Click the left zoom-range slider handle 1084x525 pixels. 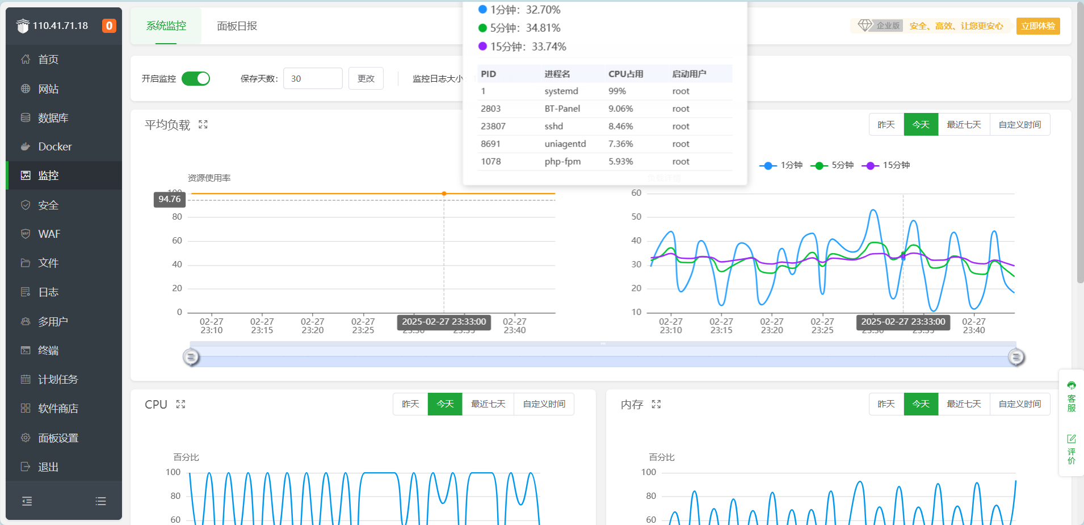[191, 357]
